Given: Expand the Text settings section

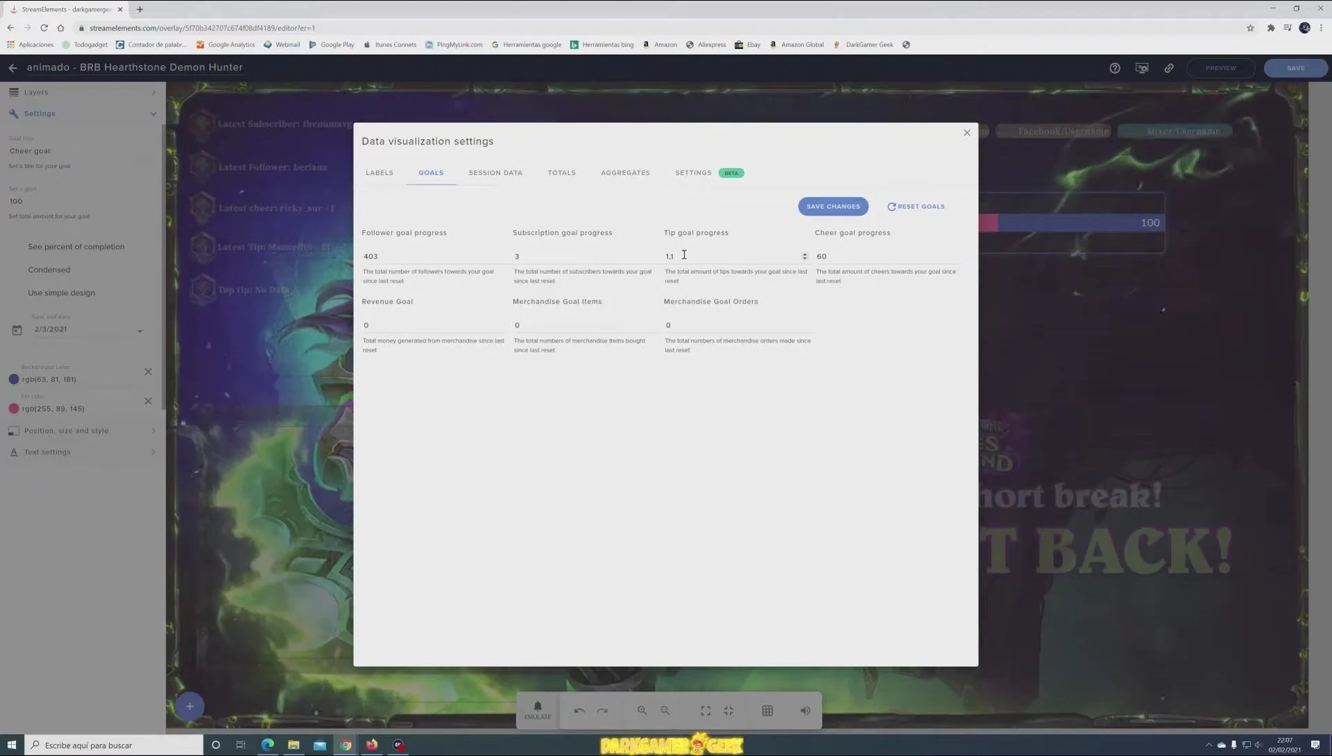Looking at the screenshot, I should click(x=153, y=452).
